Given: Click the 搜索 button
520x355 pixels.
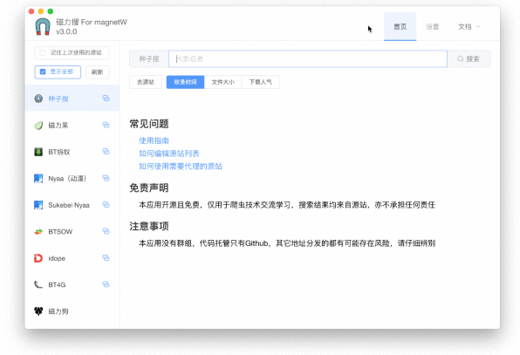Looking at the screenshot, I should [x=469, y=58].
